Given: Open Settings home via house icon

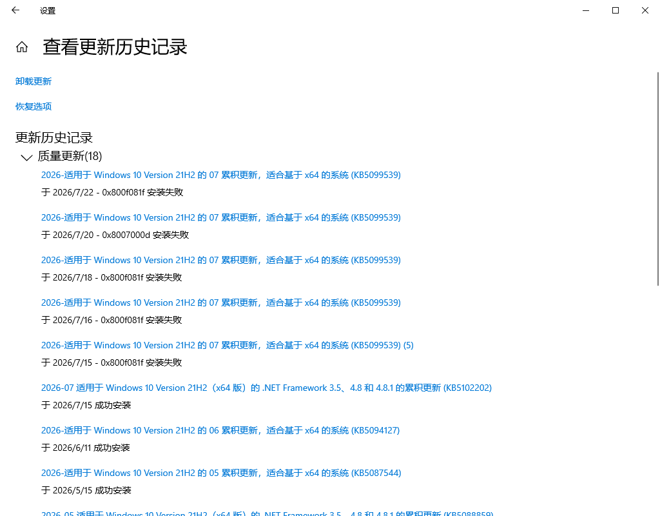Looking at the screenshot, I should (x=22, y=46).
